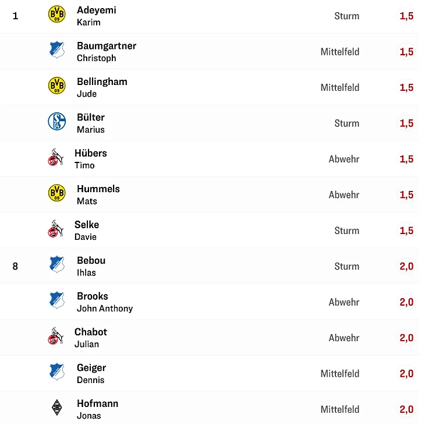Image resolution: width=425 pixels, height=425 pixels.
Task: Click the Hoffenheim crest beside Baumgartner
Action: 57,50
